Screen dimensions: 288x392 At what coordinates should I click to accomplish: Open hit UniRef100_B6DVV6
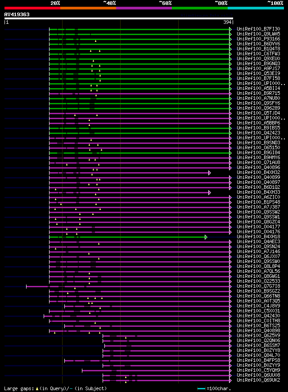pyautogui.click(x=258, y=44)
